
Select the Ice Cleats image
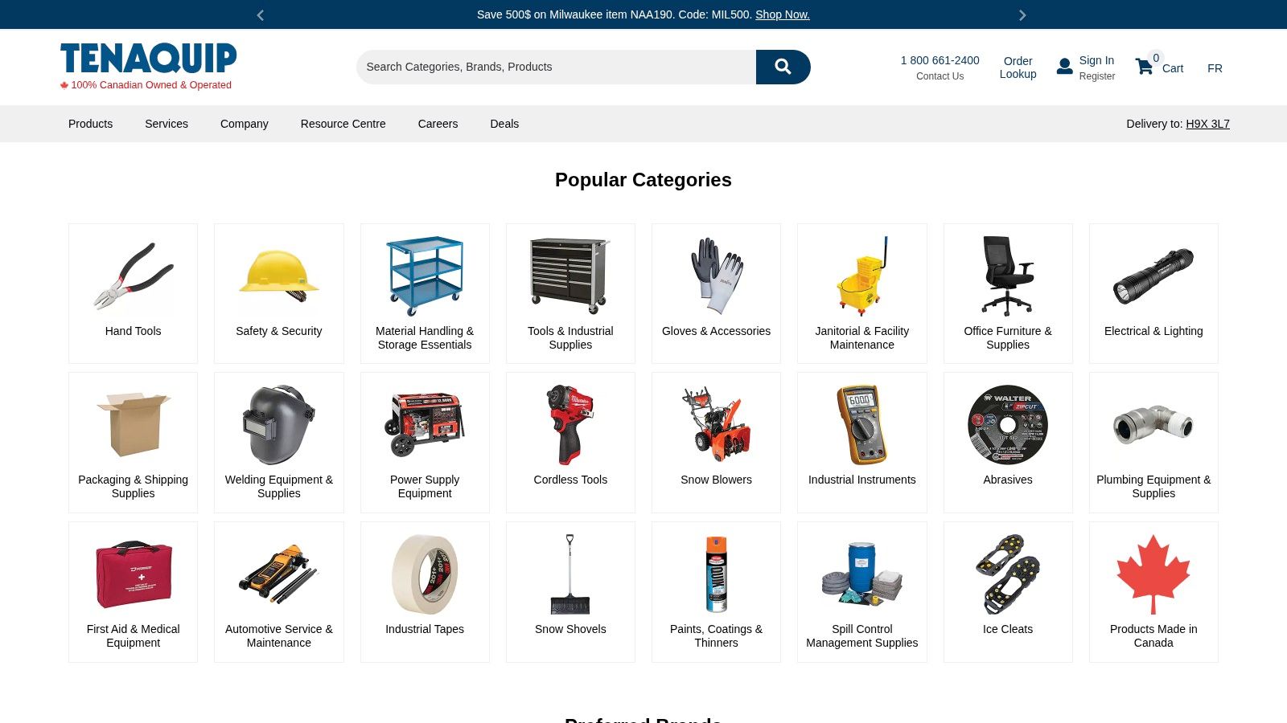click(1008, 574)
